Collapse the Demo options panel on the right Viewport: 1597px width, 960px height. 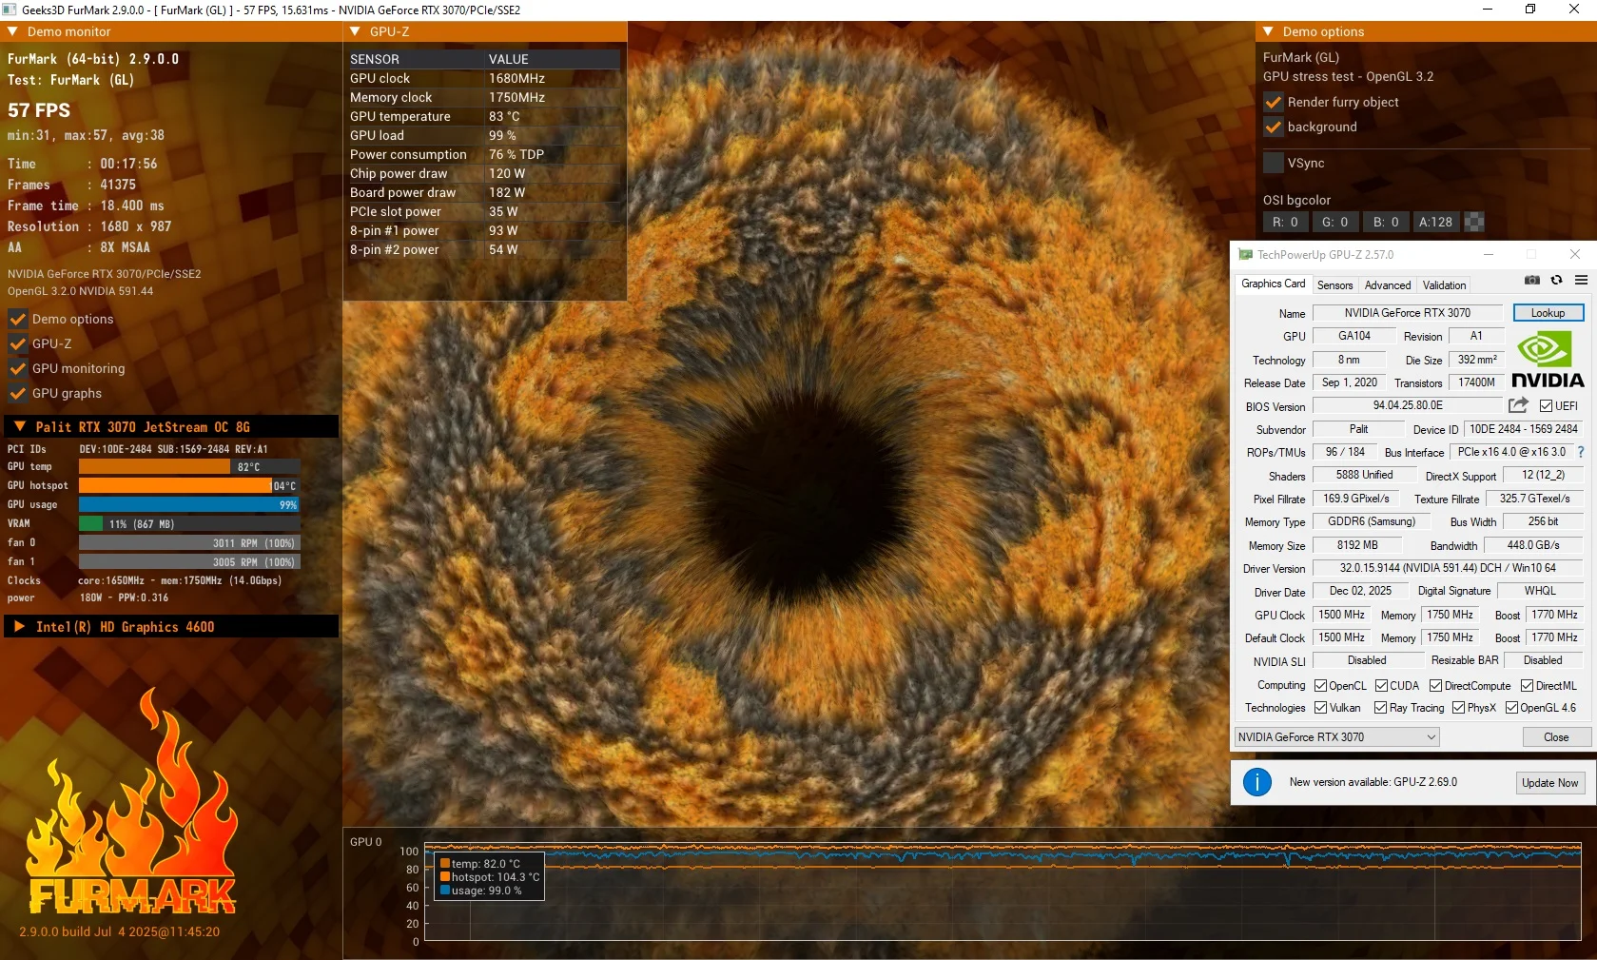(x=1269, y=31)
